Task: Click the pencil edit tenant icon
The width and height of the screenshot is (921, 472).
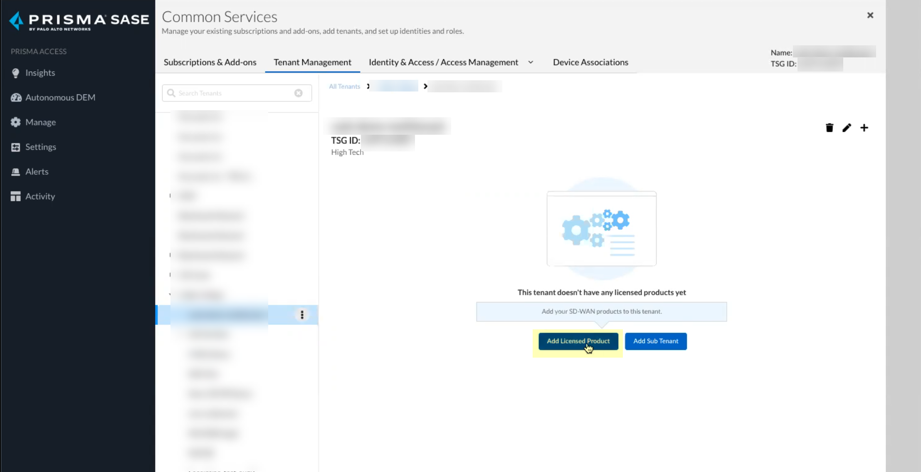Action: click(x=847, y=128)
